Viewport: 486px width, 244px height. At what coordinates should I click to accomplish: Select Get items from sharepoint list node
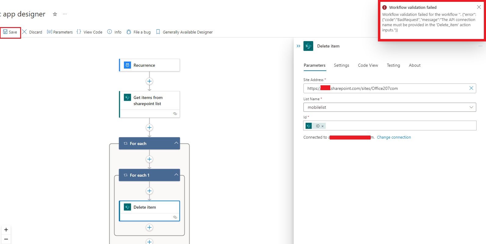tap(149, 104)
